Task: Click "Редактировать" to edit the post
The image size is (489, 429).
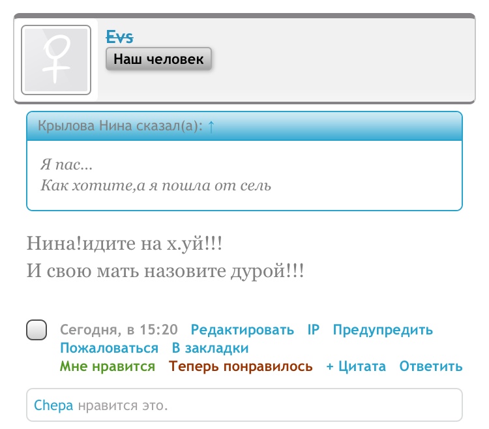Action: 242,330
